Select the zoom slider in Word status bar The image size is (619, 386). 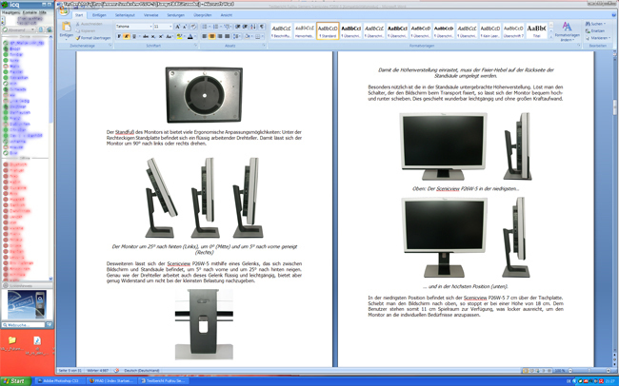click(589, 371)
